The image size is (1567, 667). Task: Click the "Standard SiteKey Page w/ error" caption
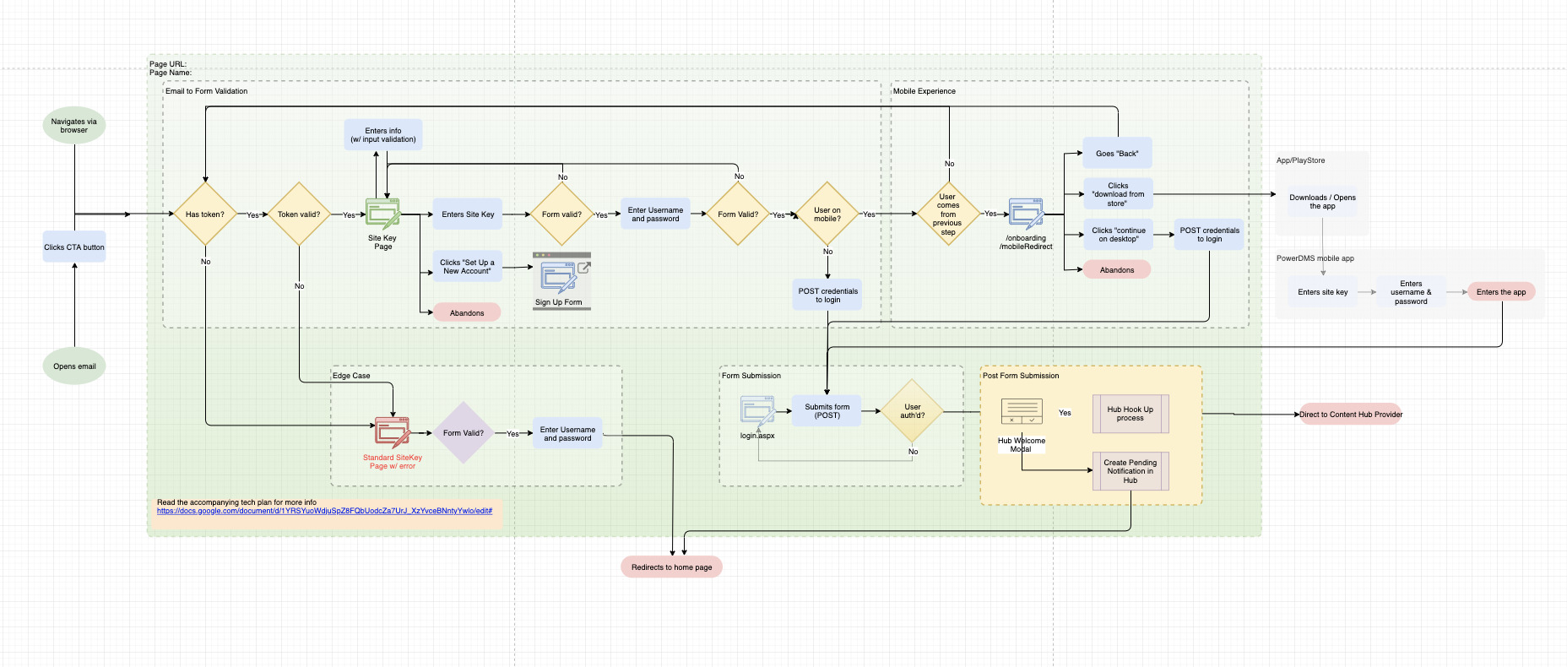pos(393,462)
